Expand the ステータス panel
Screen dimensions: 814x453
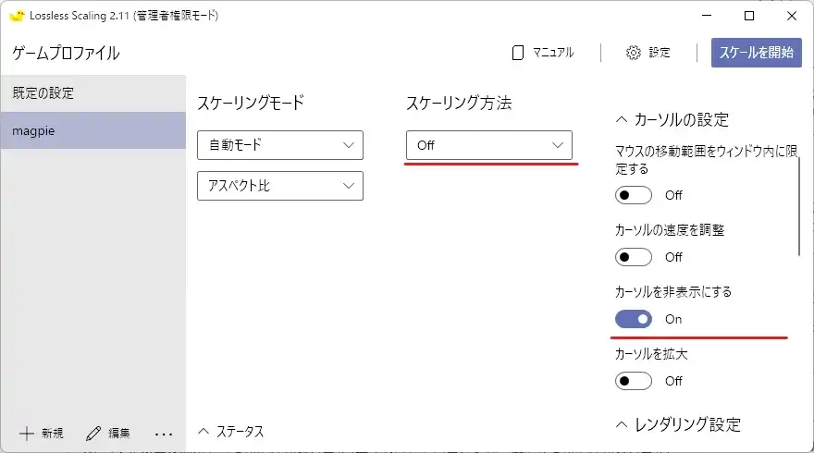(x=204, y=432)
